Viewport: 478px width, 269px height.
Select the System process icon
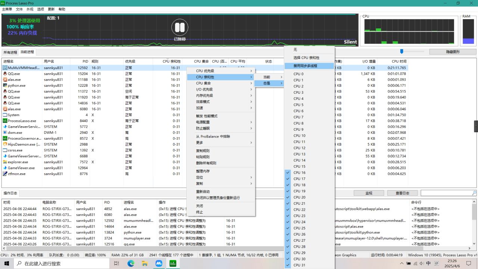click(x=5, y=115)
